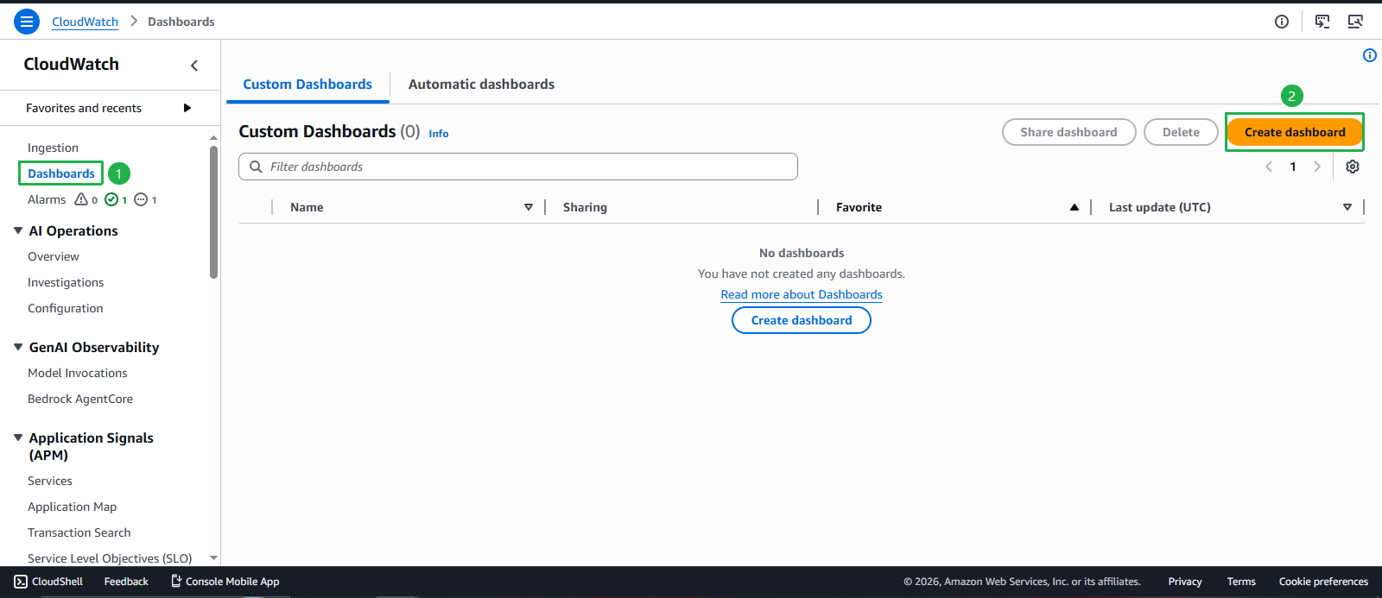Open Configuration in the sidebar
Viewport: 1382px width, 598px height.
click(66, 308)
